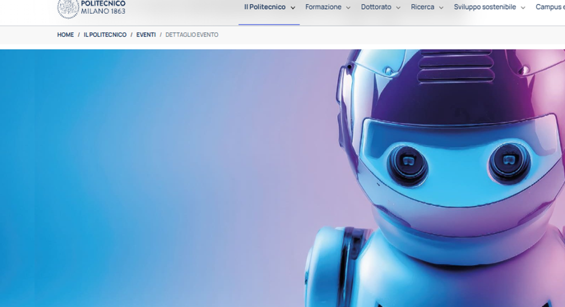
Task: Open the Il Politecnico menu
Action: 265,7
